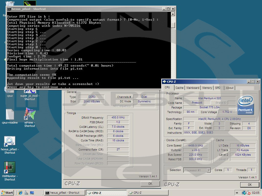Click the Internet Explorer quick launch icon
Viewport: 262px width, 196px height.
(20, 193)
